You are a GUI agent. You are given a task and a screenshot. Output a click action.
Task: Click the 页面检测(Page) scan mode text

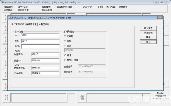[64, 7]
